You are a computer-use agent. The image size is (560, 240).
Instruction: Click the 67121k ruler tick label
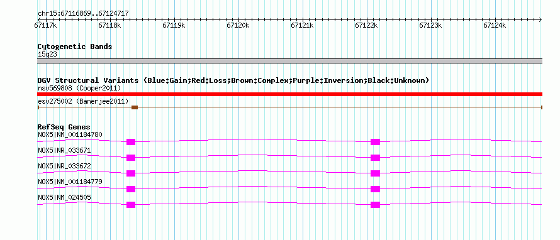[x=302, y=25]
